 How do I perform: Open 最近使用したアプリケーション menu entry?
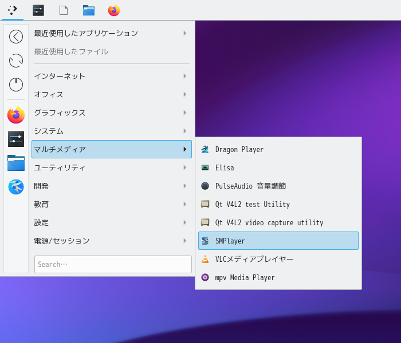point(112,33)
